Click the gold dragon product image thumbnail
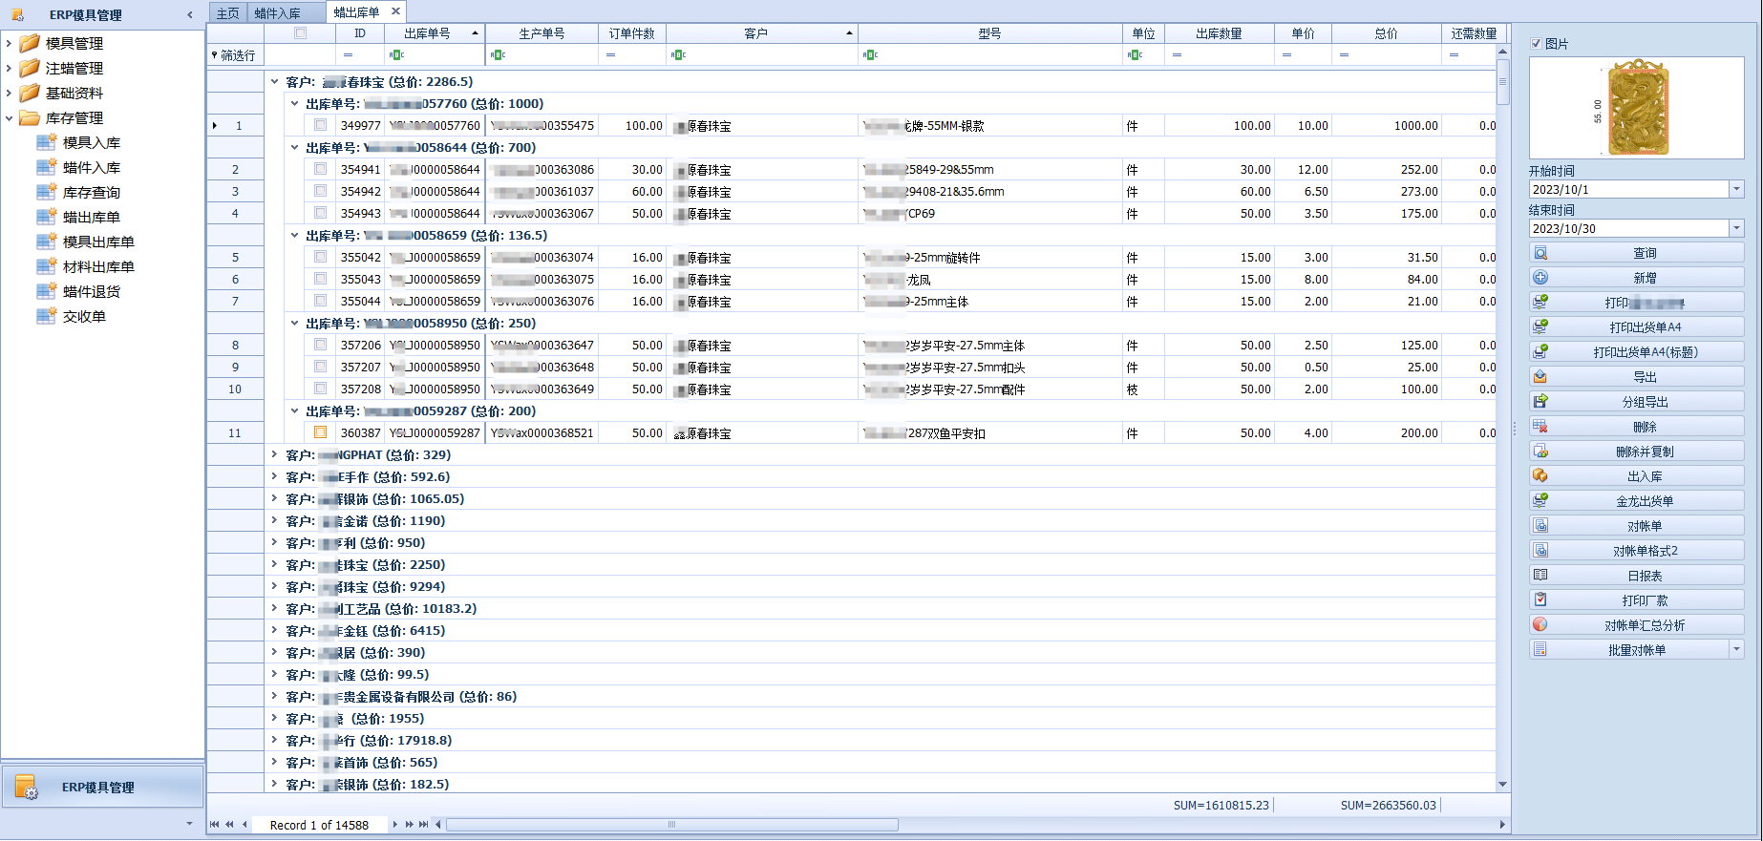The height and width of the screenshot is (841, 1763). 1637,109
